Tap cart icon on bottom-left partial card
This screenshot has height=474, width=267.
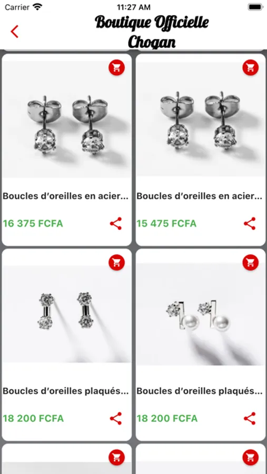click(x=116, y=457)
